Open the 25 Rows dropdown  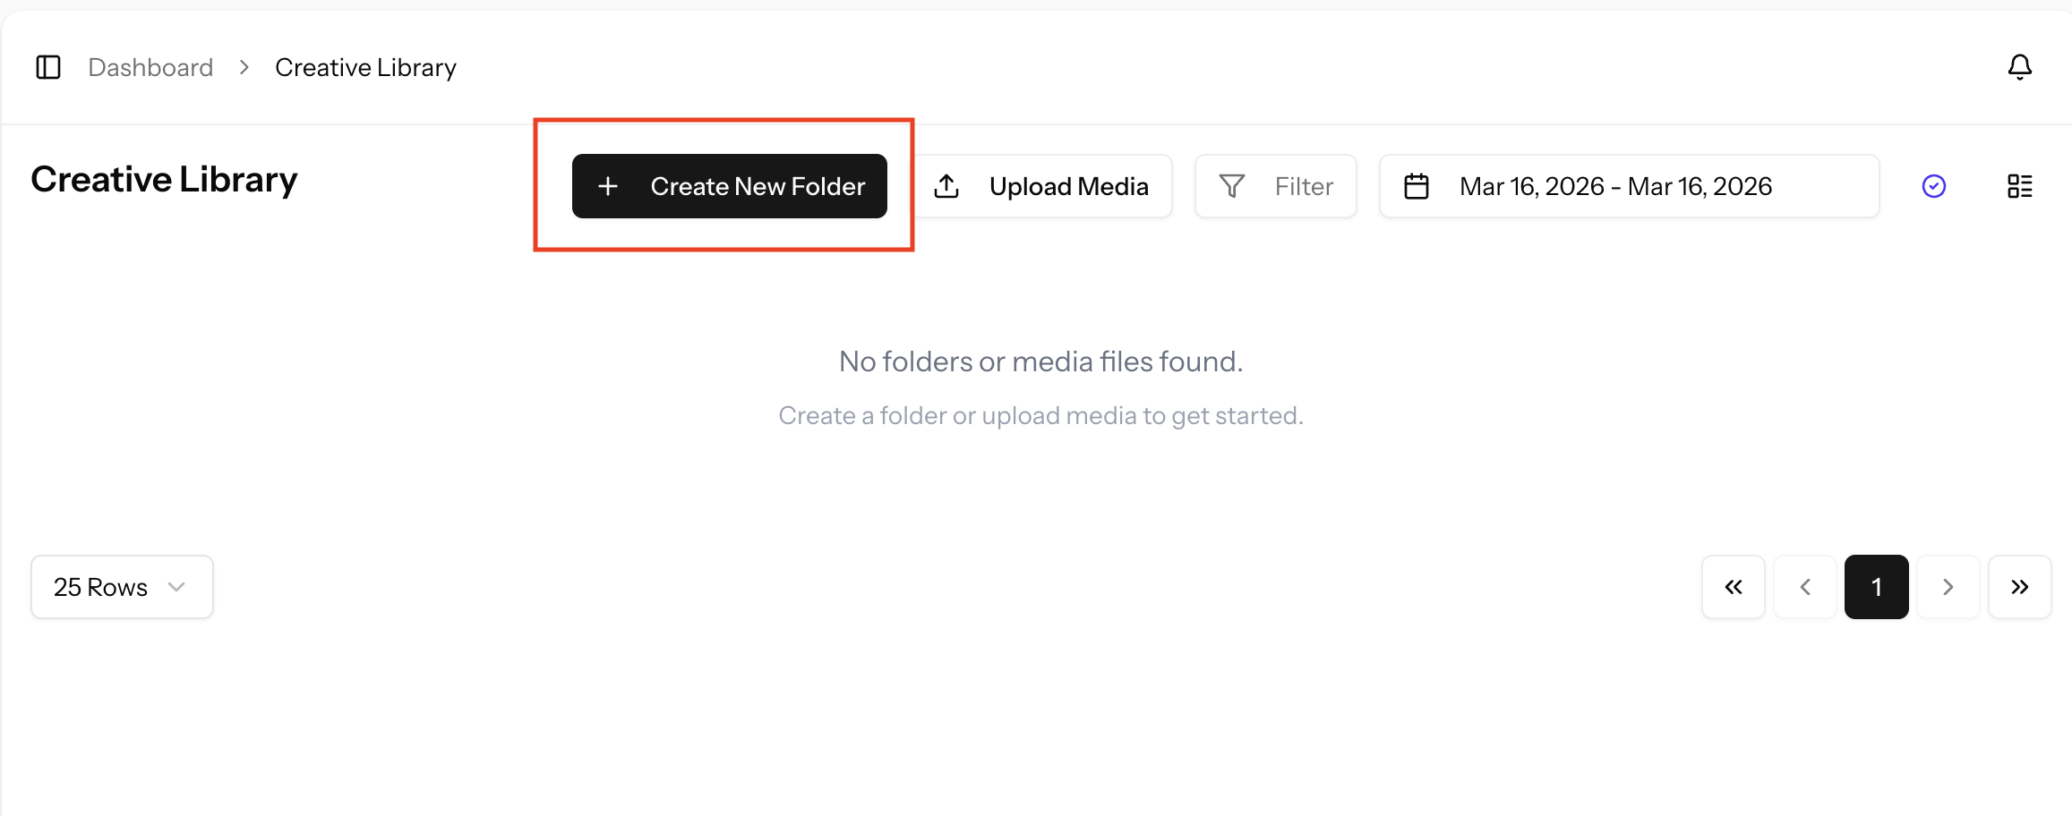click(x=121, y=586)
